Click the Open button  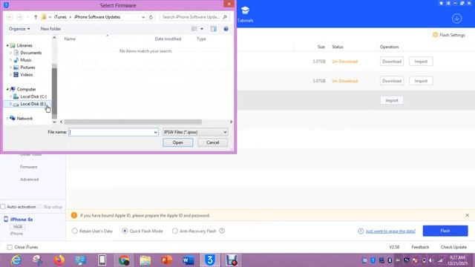(178, 142)
